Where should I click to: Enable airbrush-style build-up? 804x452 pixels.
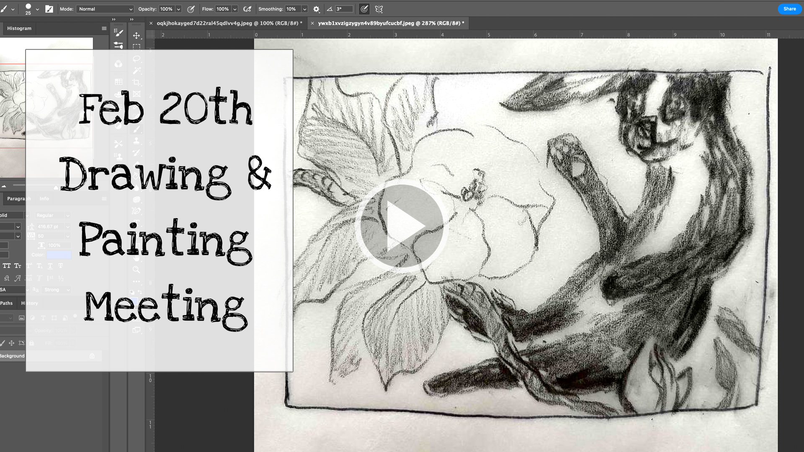(x=247, y=9)
